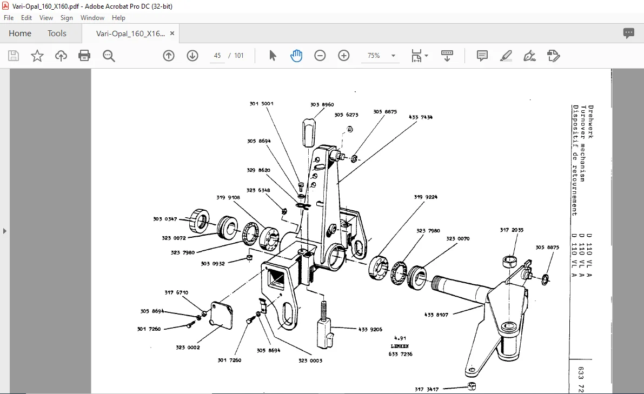
Task: Click the 75% zoom value field
Action: tap(374, 56)
